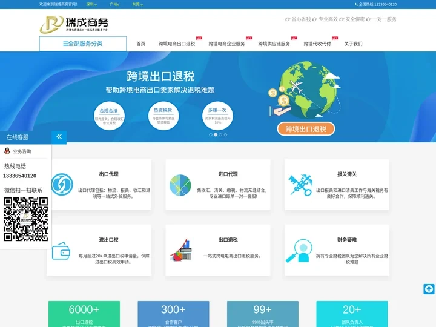
Task: Click 业务咨询 in the service panel
Action: [x=22, y=151]
